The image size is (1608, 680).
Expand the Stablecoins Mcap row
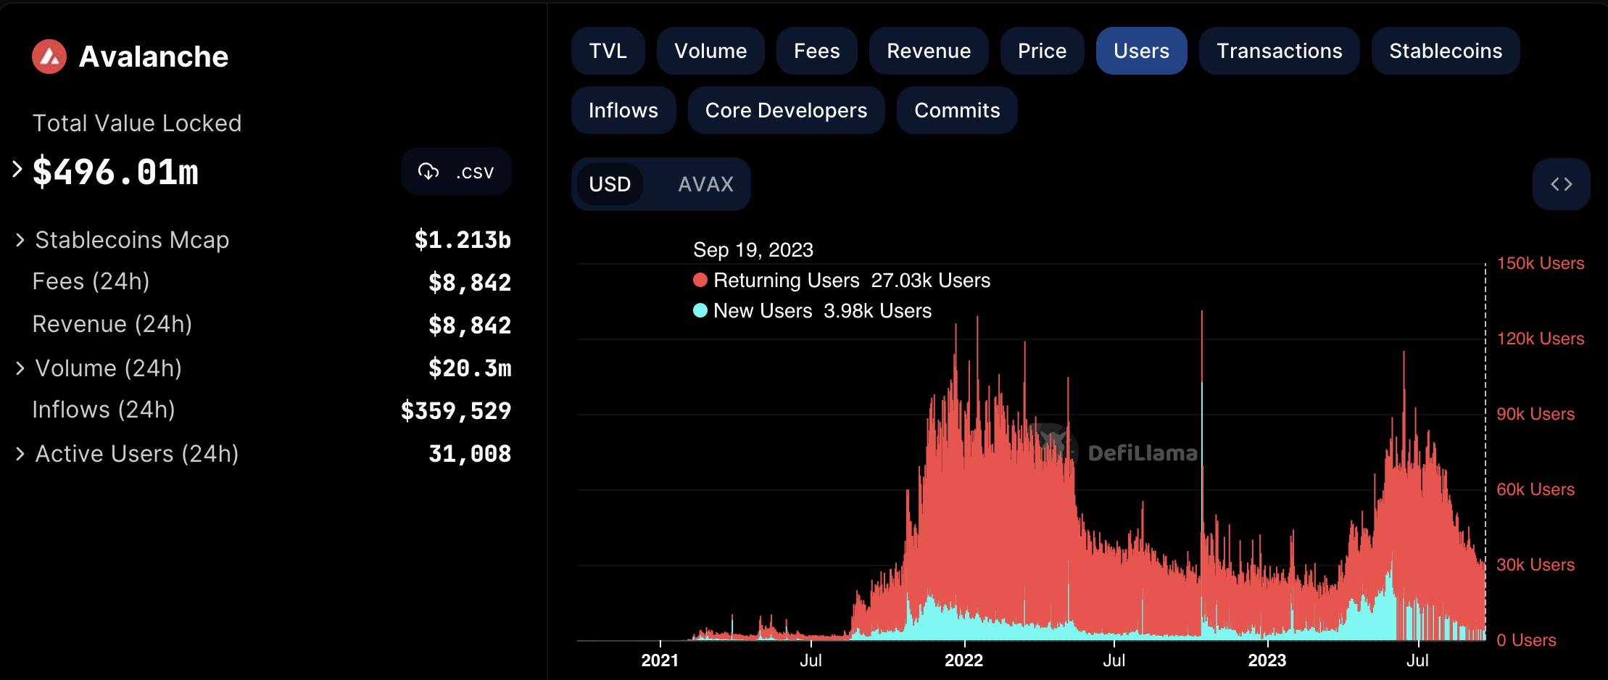(x=20, y=240)
